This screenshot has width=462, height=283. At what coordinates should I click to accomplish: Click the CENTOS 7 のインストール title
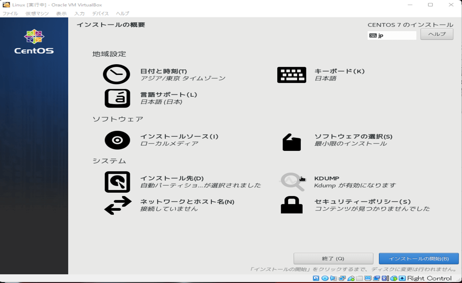pos(410,25)
